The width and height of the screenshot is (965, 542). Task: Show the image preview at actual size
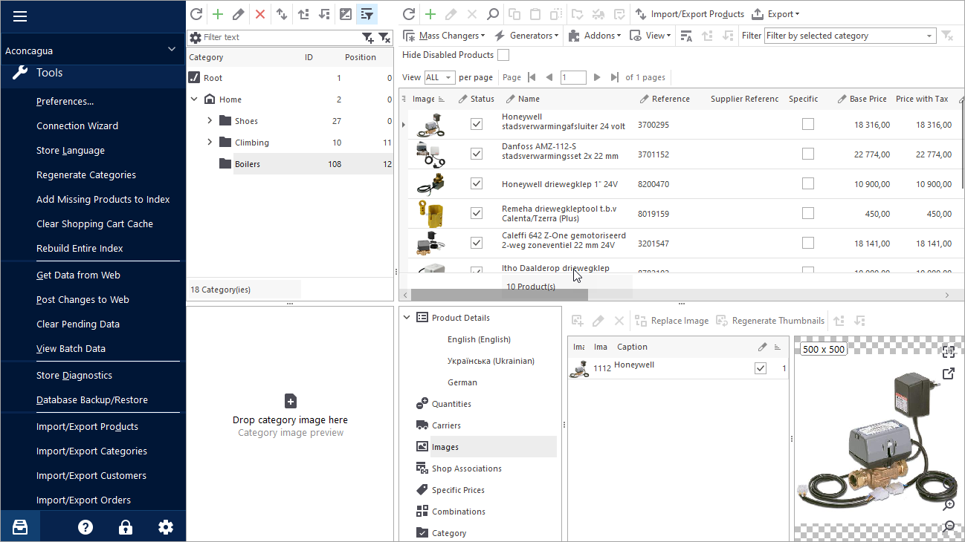(x=948, y=352)
